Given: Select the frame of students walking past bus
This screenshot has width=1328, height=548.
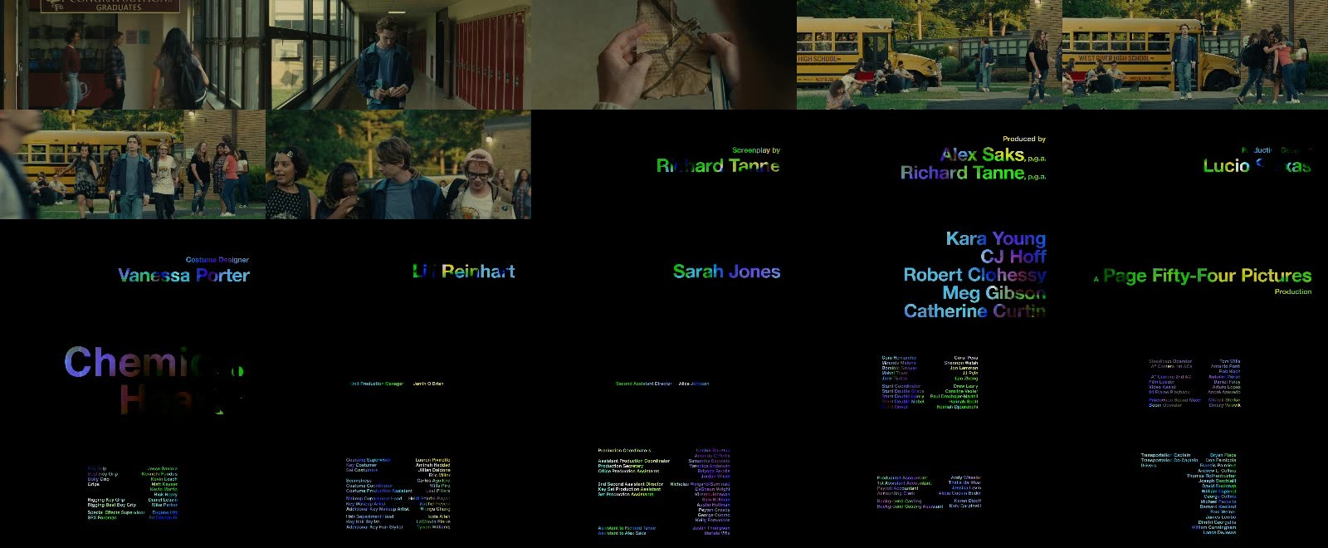Looking at the screenshot, I should (x=133, y=164).
